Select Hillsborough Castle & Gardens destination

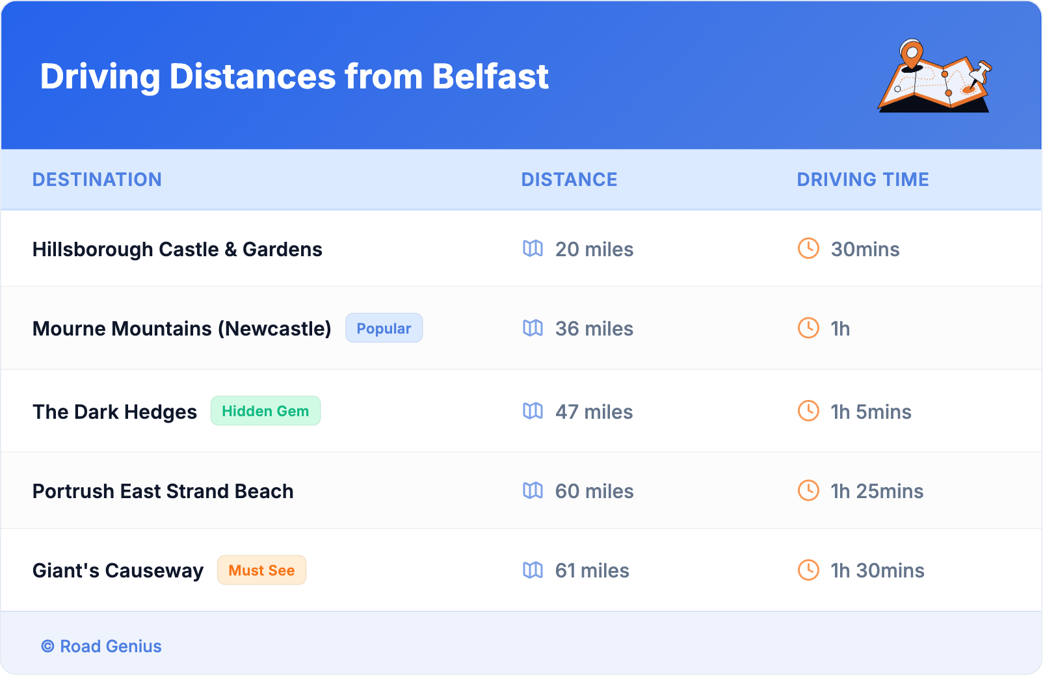pyautogui.click(x=178, y=249)
